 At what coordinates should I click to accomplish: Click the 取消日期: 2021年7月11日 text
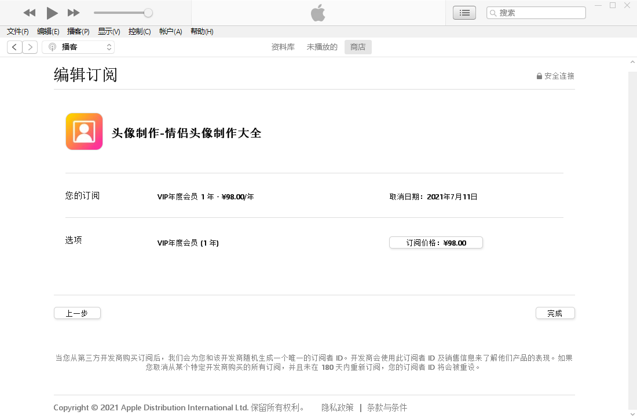click(x=434, y=196)
